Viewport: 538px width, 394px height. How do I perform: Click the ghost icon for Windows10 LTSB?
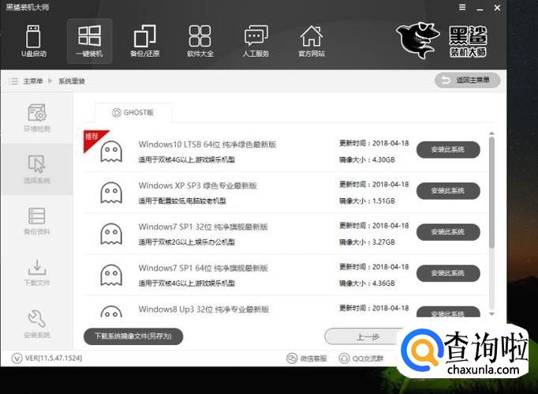[111, 151]
